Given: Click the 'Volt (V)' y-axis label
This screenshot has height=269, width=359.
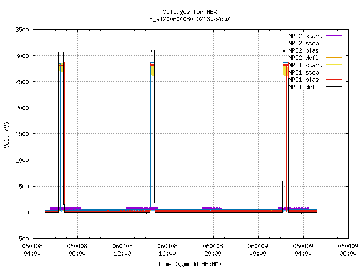Looking at the screenshot, I should pyautogui.click(x=7, y=134).
